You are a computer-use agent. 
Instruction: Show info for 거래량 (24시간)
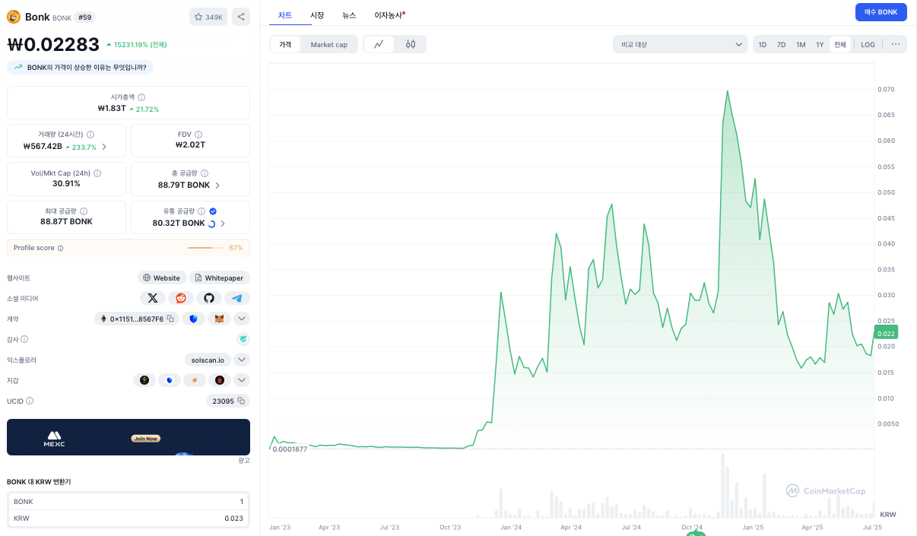(90, 135)
